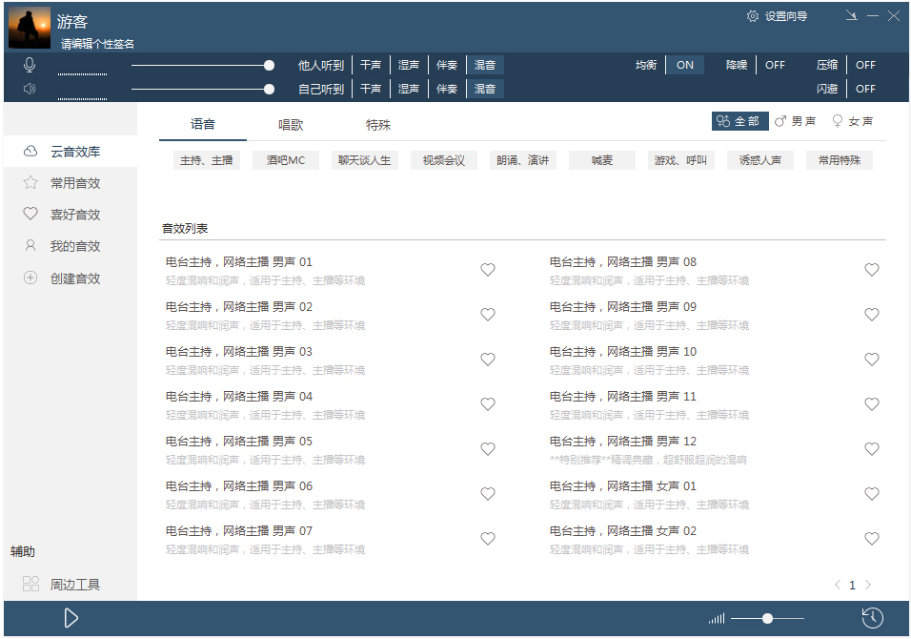Open history clock icon at bottom right

[872, 618]
